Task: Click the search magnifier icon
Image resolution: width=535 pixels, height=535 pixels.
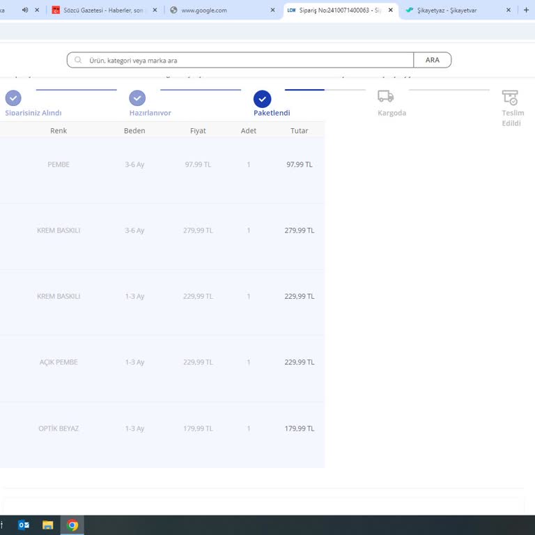Action: (x=78, y=60)
